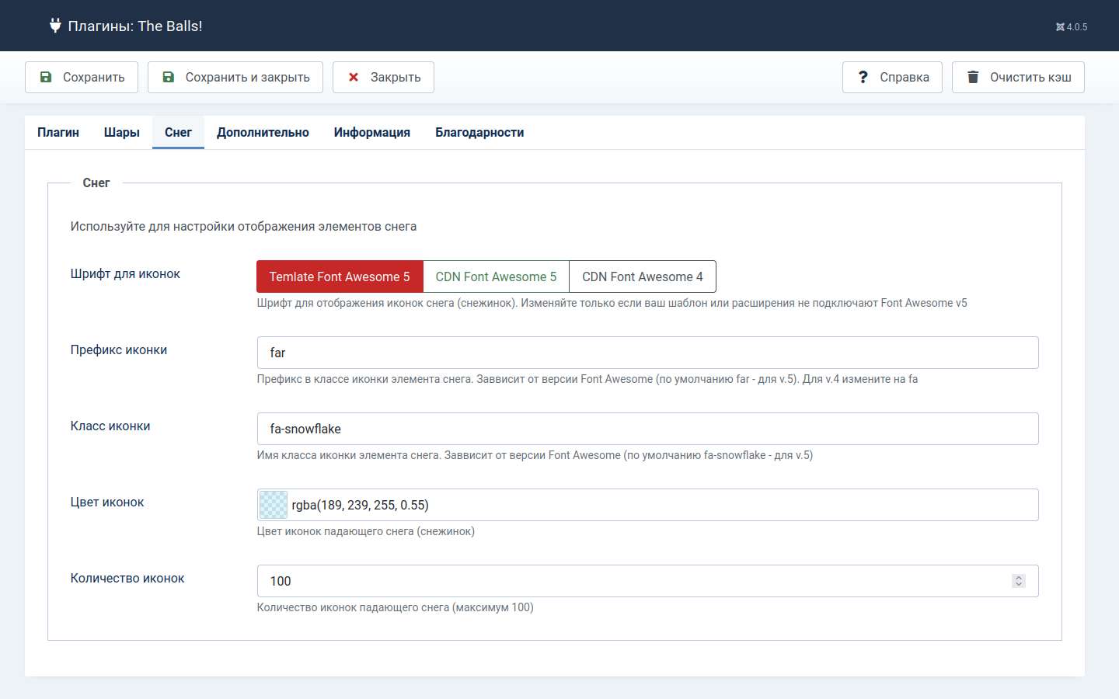Screen dimensions: 1119x699
Task: Click the Save and close button
Action: point(235,77)
